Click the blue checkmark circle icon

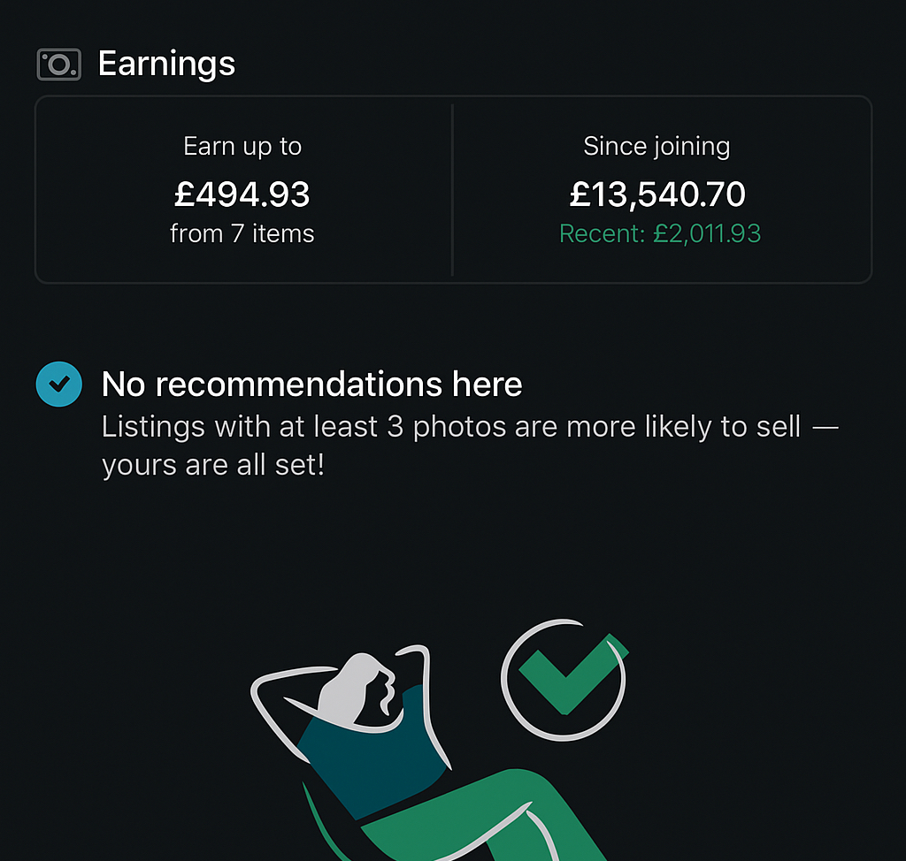pos(59,385)
